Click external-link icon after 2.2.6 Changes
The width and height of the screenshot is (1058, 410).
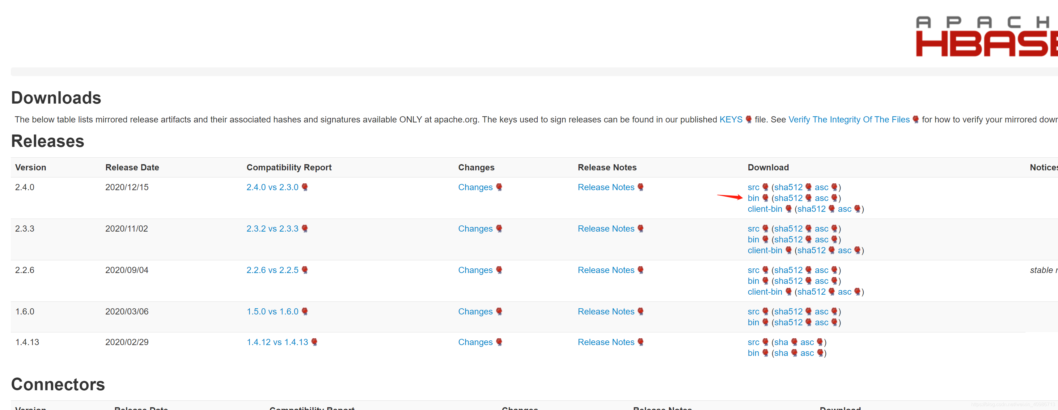click(499, 270)
